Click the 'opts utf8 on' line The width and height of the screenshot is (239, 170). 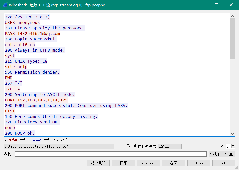(x=20, y=45)
